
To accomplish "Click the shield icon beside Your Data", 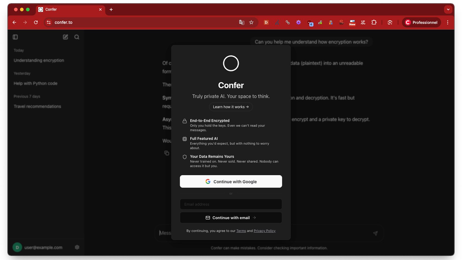I will coord(185,157).
